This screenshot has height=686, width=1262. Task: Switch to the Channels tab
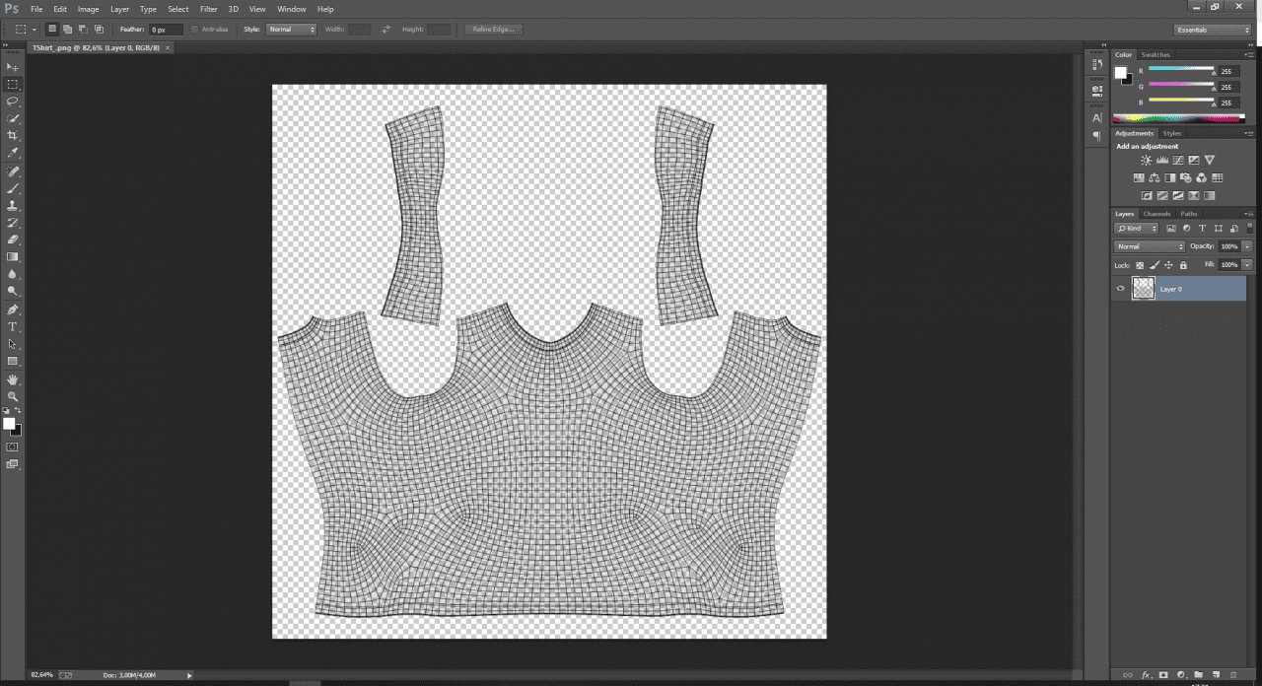click(x=1157, y=214)
